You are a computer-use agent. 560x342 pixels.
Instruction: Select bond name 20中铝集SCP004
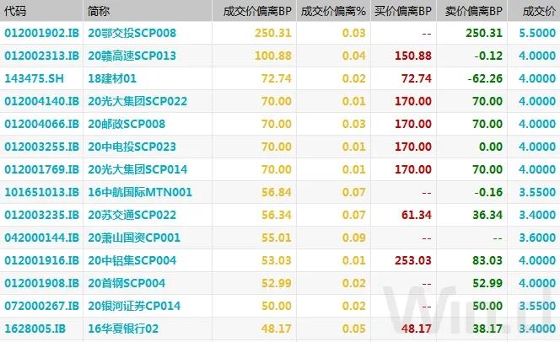click(x=132, y=260)
